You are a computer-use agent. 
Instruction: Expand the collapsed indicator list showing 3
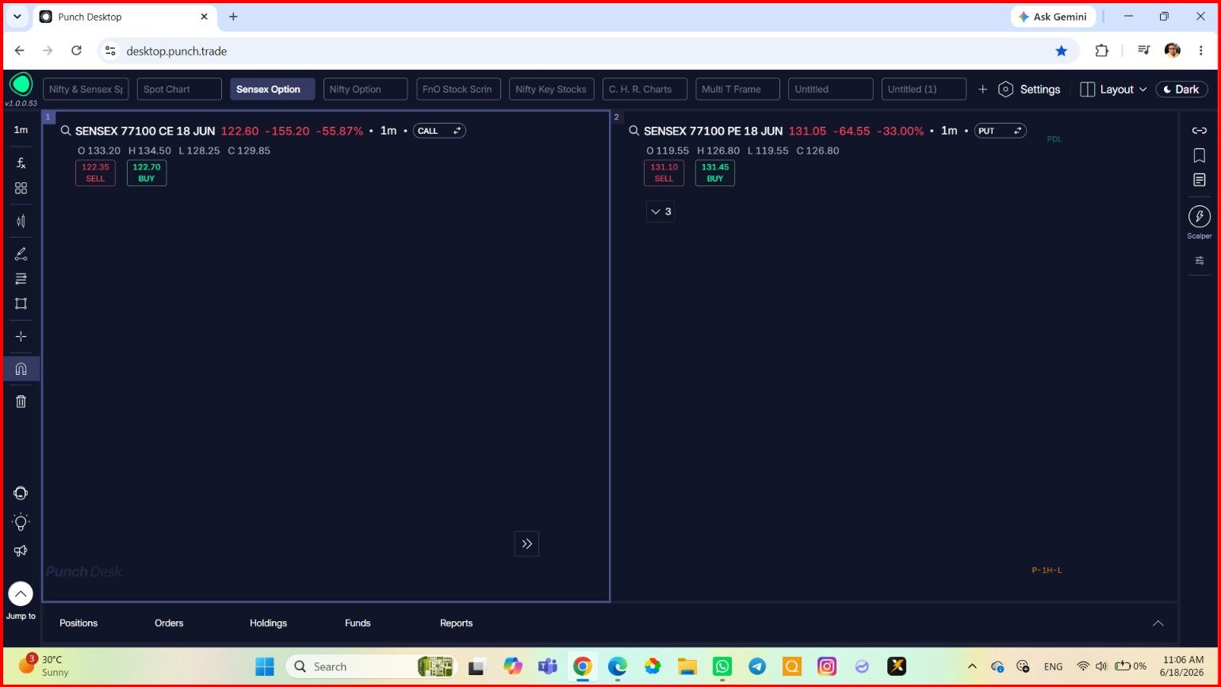coord(660,212)
